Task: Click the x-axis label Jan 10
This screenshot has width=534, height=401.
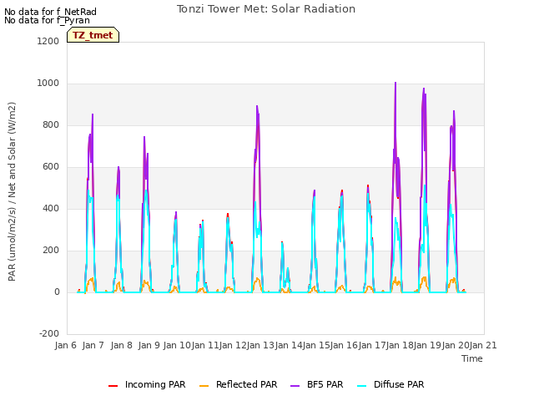Action: [177, 345]
